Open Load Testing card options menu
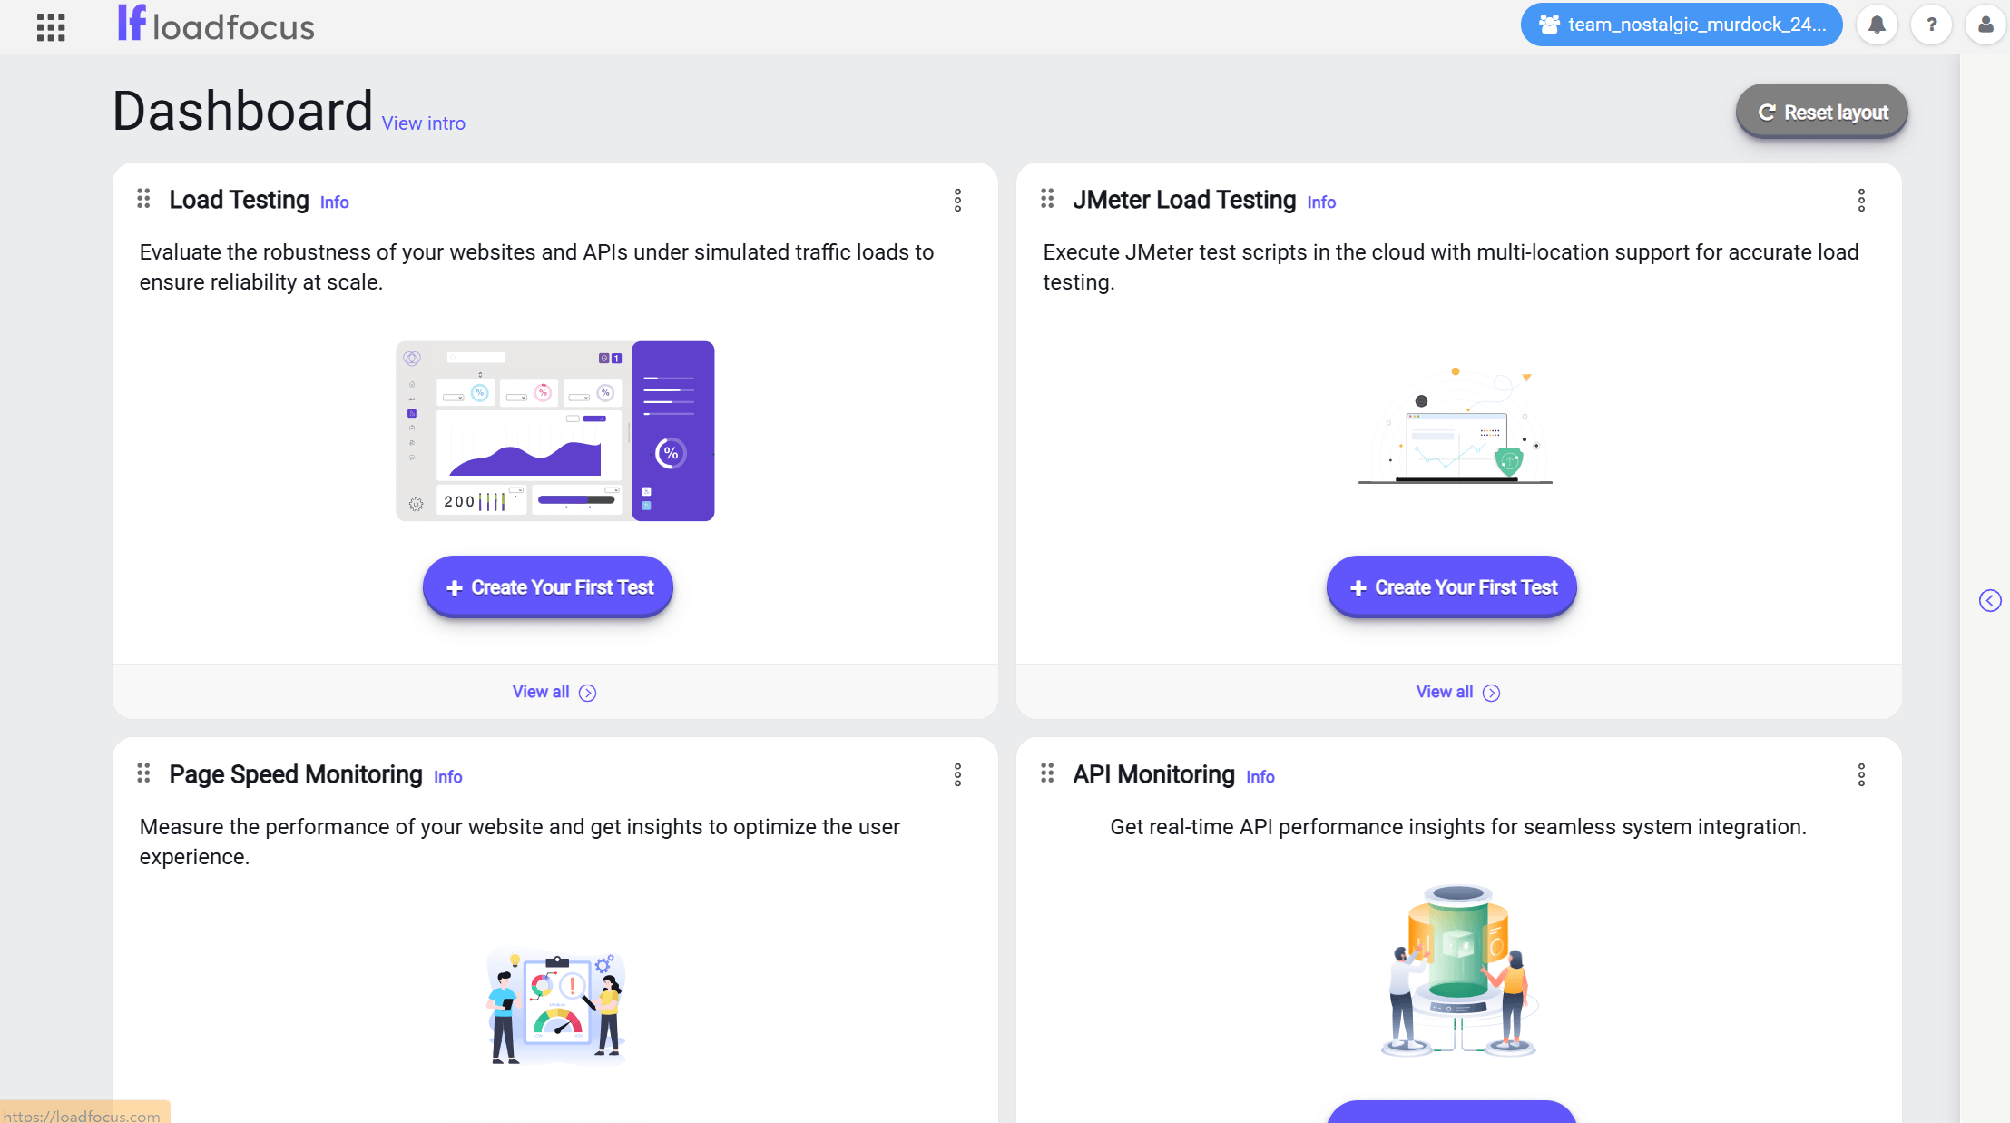Viewport: 2010px width, 1123px height. [x=957, y=201]
